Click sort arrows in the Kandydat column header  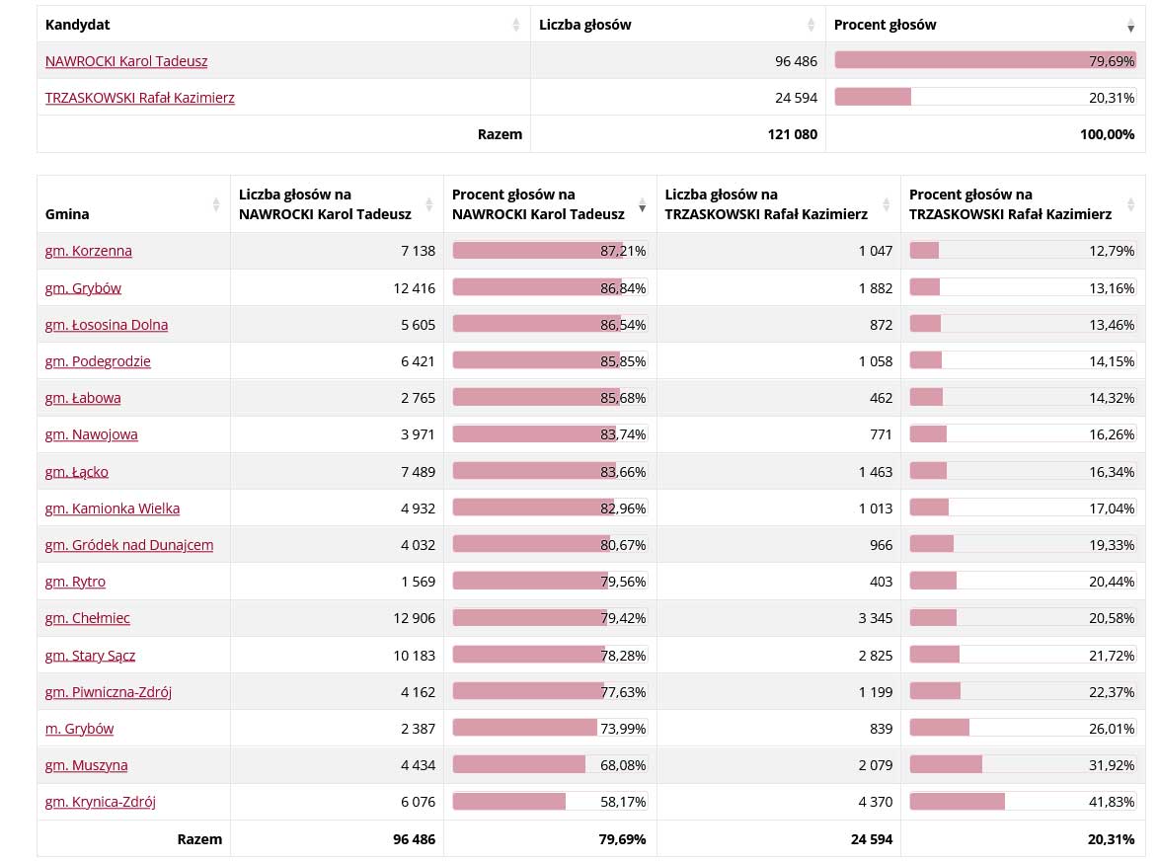[x=516, y=25]
